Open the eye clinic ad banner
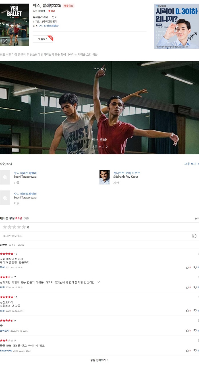Viewport: 199px width, 365px height. click(176, 26)
